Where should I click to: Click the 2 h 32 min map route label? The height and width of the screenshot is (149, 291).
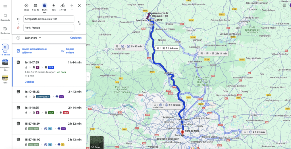tap(167, 106)
